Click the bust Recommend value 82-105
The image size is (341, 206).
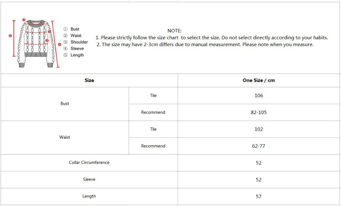point(258,112)
